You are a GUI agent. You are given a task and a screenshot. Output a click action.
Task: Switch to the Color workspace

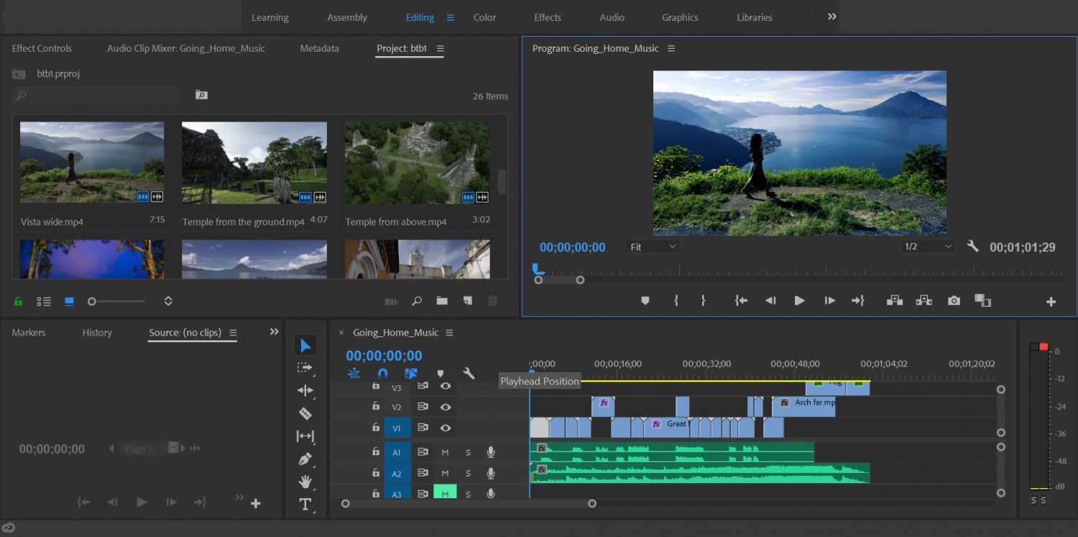[484, 17]
